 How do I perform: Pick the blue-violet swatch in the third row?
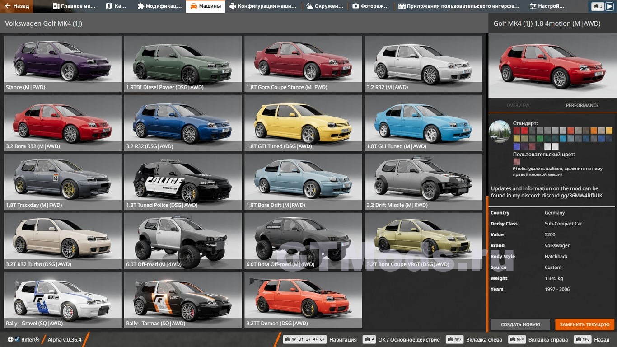(x=517, y=146)
